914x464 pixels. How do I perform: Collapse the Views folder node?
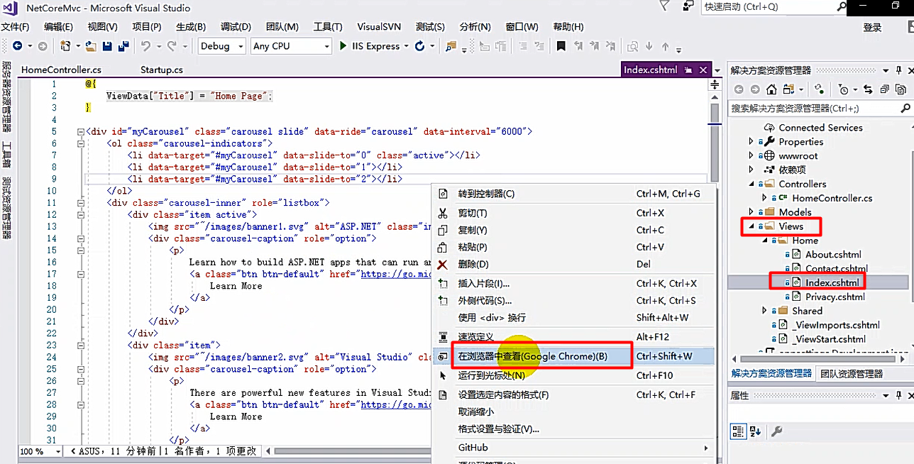(x=751, y=226)
